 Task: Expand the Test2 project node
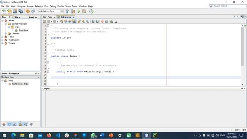point(2,37)
